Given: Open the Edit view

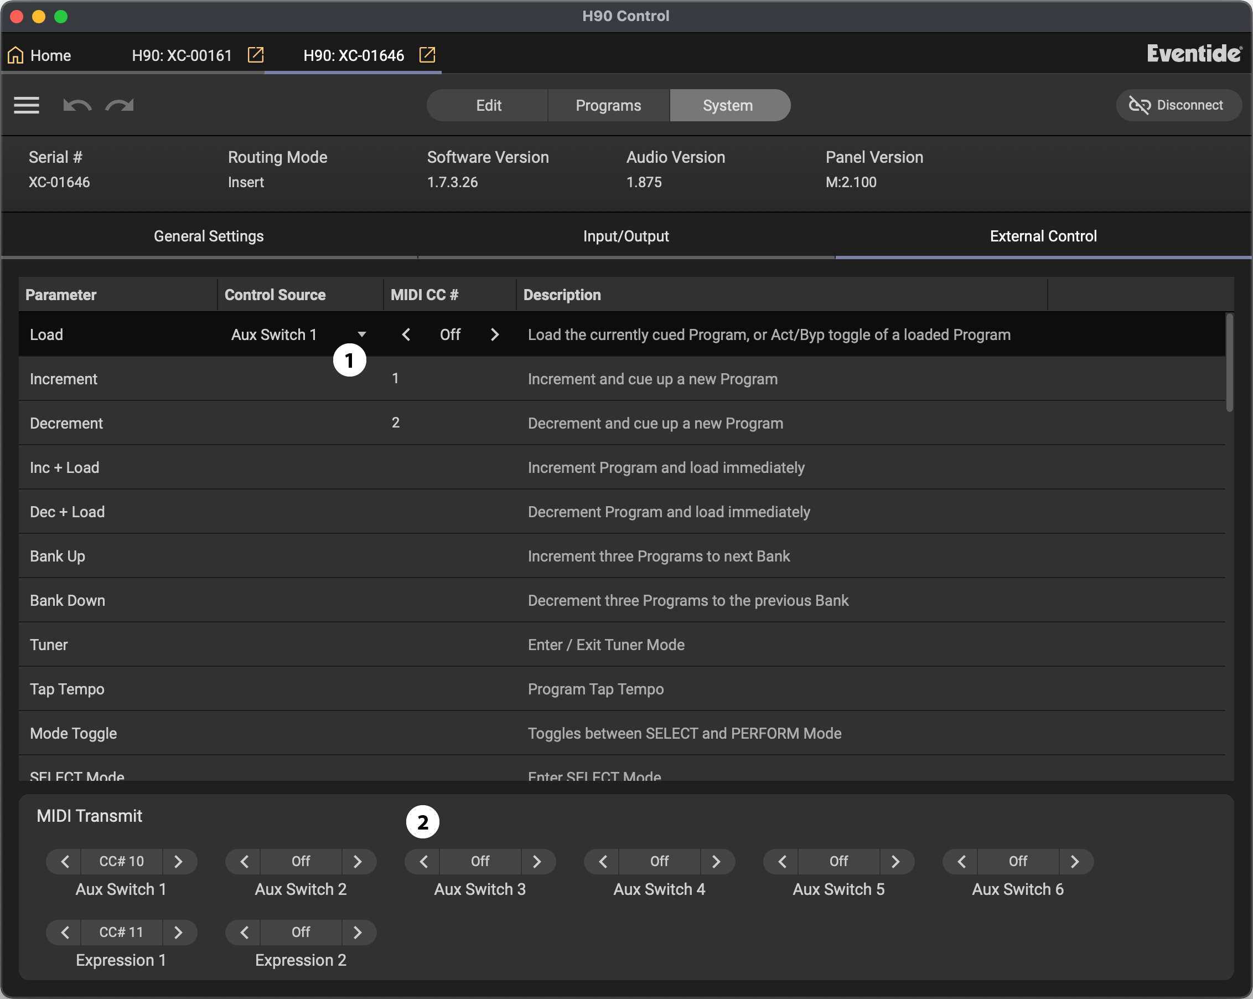Looking at the screenshot, I should [x=488, y=105].
